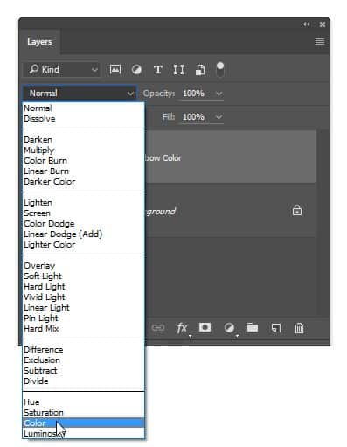
Task: Open the Layers panel hamburger menu
Action: [x=320, y=42]
